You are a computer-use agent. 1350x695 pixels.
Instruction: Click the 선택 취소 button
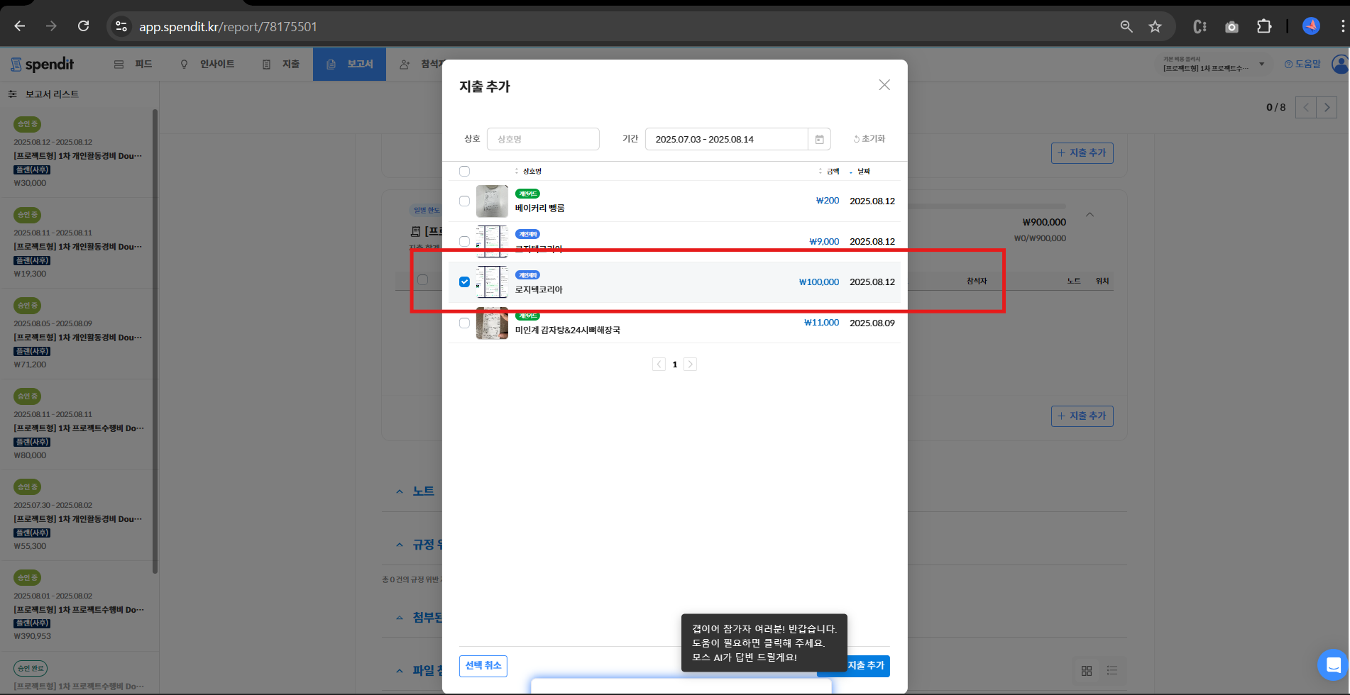483,666
